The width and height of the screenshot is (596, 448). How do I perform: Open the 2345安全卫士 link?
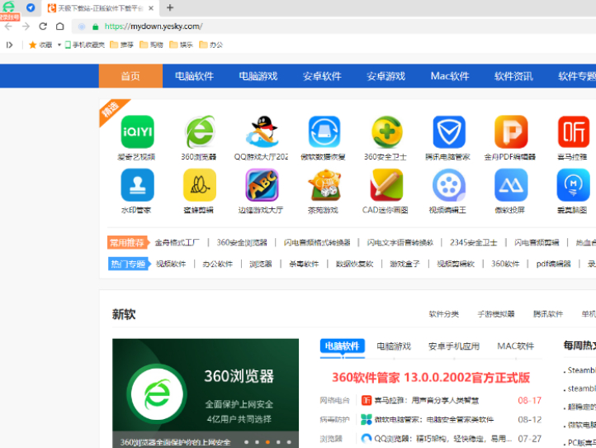pyautogui.click(x=473, y=242)
